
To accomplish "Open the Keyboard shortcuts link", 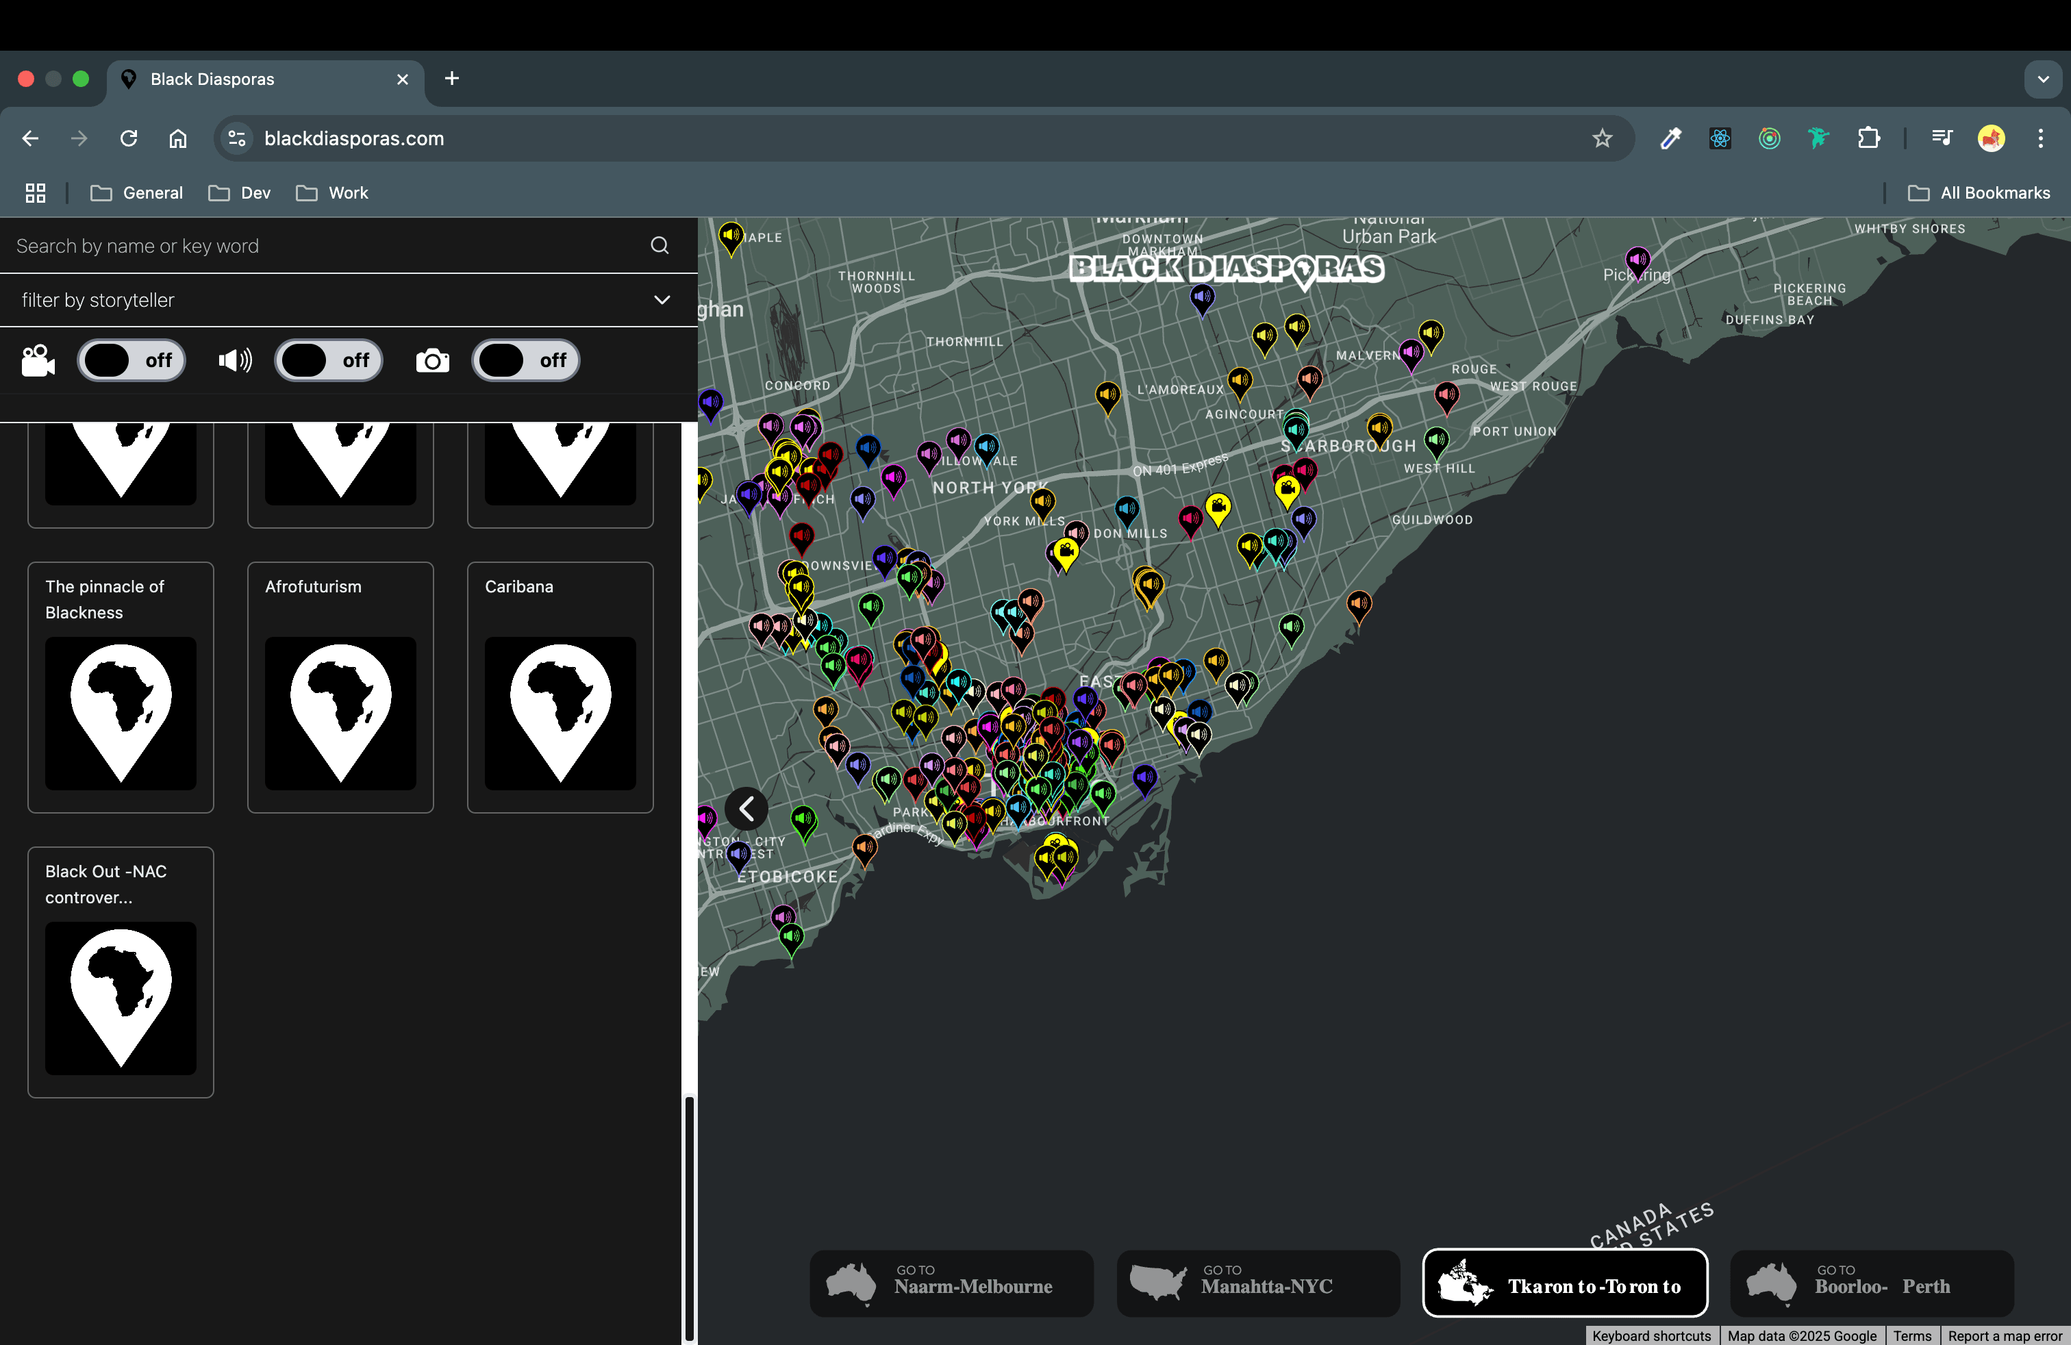I will click(1650, 1335).
